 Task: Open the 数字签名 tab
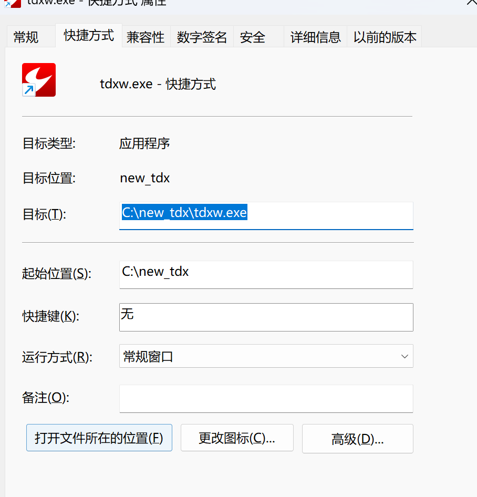pyautogui.click(x=202, y=37)
